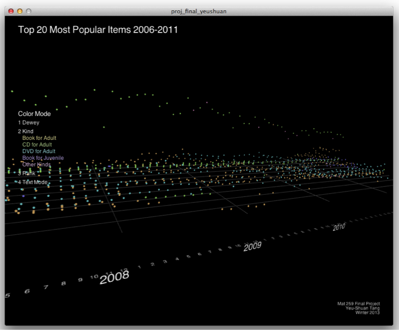Enable 4 Text Mode option
This screenshot has height=330, width=399.
33,182
